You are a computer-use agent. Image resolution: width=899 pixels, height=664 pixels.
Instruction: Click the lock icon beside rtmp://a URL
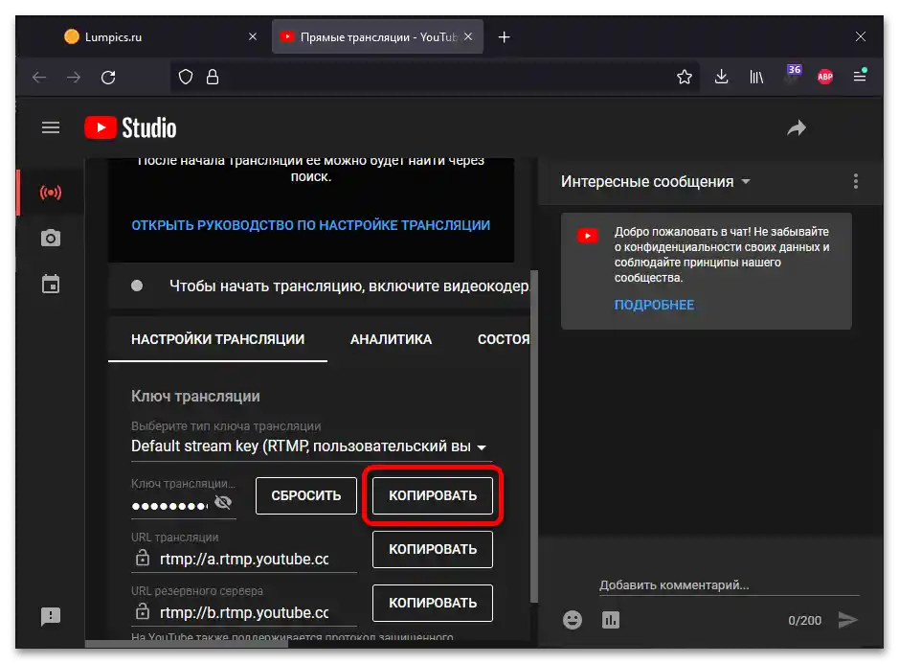coord(143,558)
